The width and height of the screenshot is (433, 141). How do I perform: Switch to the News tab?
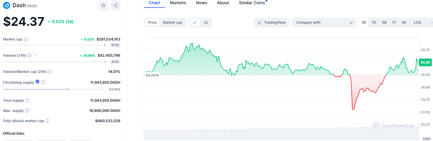coord(201,3)
